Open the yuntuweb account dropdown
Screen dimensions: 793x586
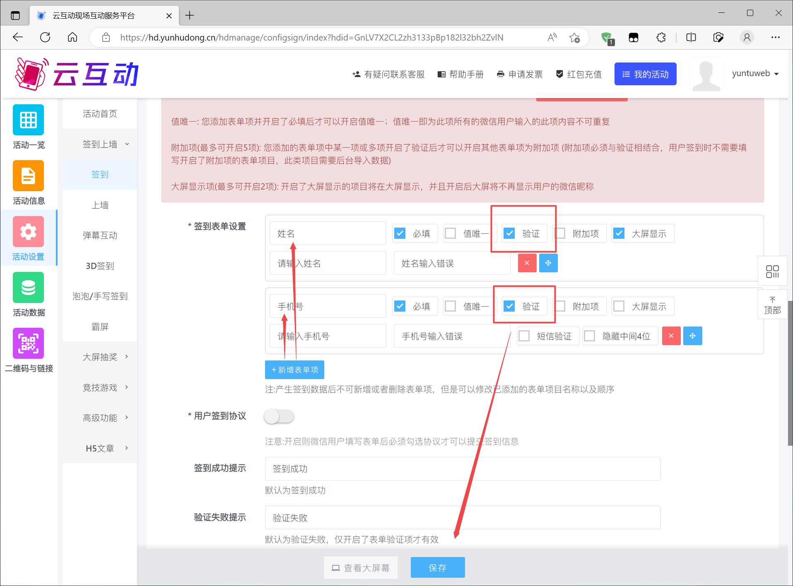[755, 74]
